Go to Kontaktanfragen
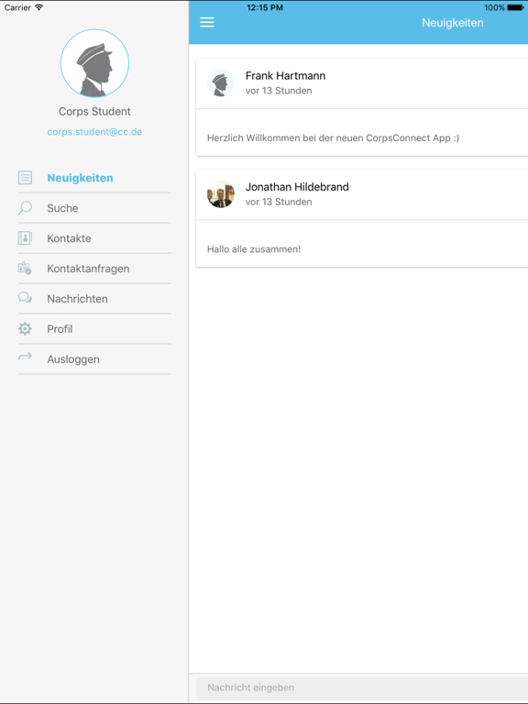 click(94, 269)
